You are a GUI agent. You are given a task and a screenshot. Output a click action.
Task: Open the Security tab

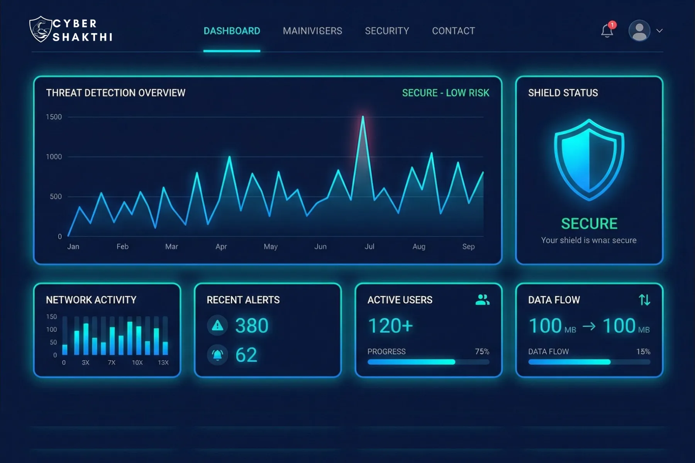[387, 31]
